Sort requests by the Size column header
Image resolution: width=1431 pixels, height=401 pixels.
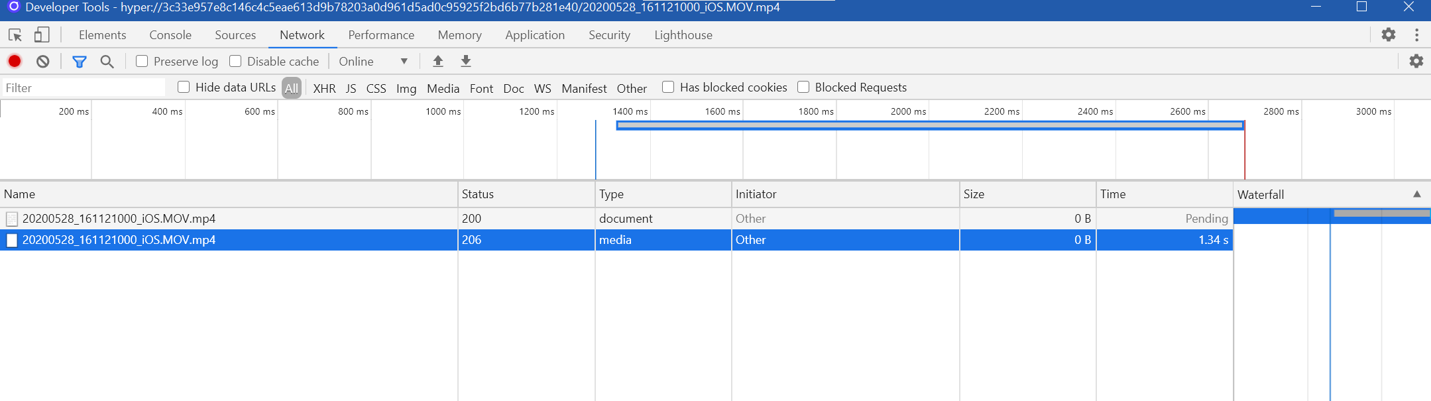[x=1028, y=194]
